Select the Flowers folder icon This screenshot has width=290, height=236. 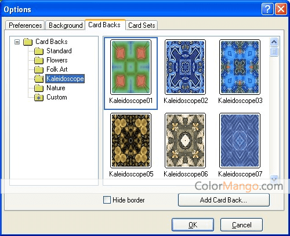pos(39,60)
